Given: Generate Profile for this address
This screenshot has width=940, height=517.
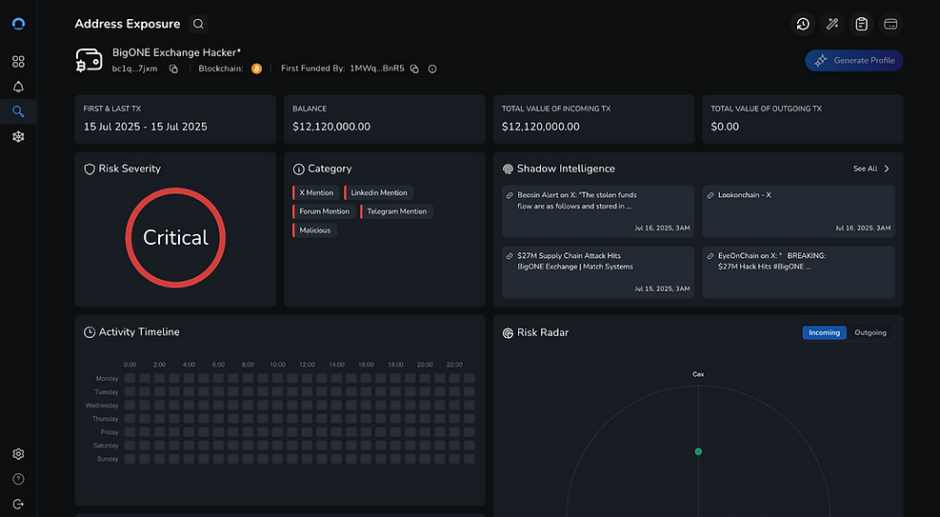Looking at the screenshot, I should pyautogui.click(x=853, y=61).
